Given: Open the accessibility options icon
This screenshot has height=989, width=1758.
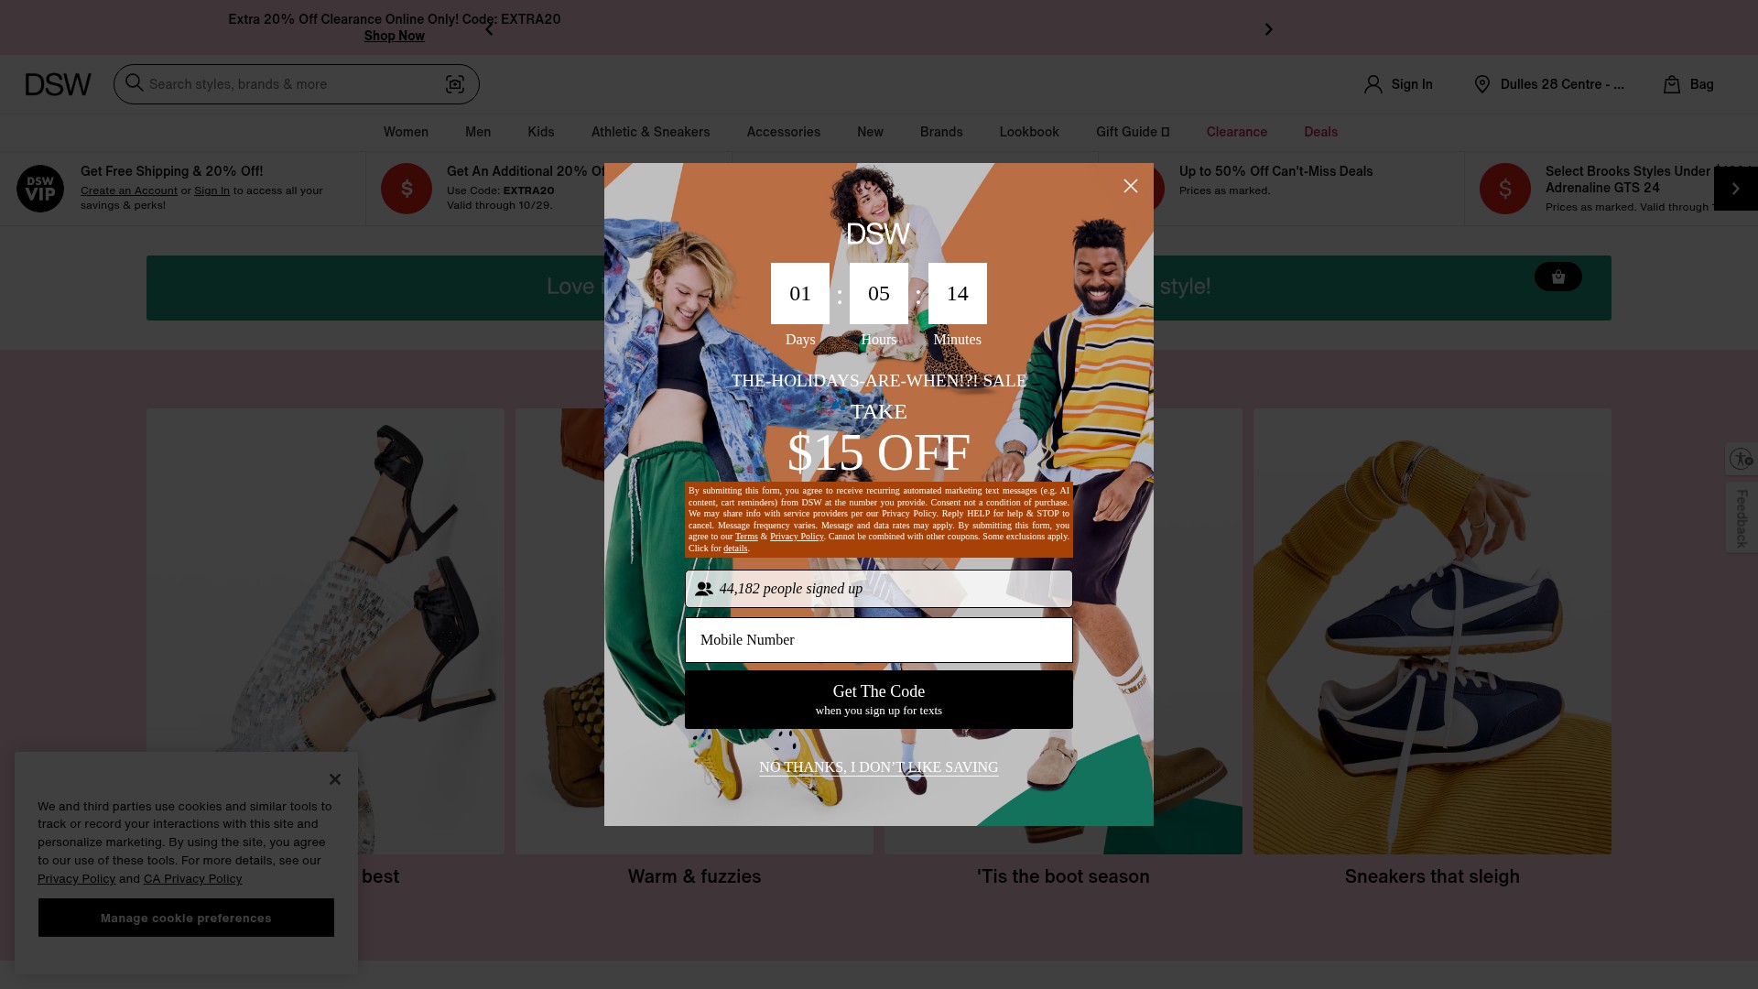Looking at the screenshot, I should pos(1741,458).
